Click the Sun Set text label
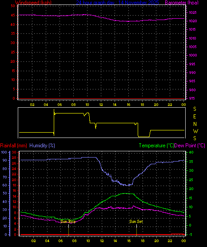The image size is (207, 247). click(x=136, y=222)
